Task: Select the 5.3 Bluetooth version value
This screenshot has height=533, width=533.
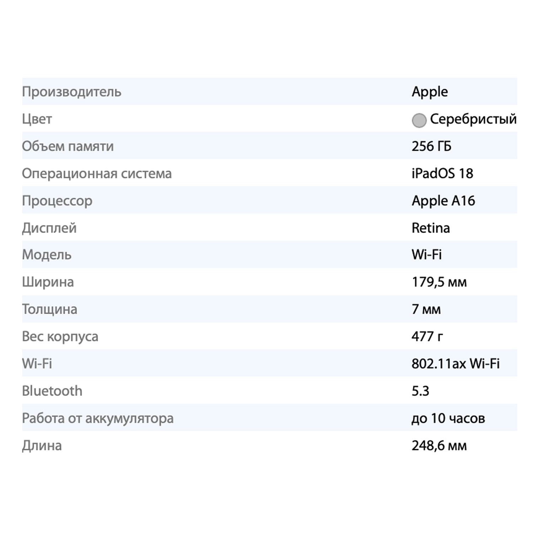Action: pyautogui.click(x=420, y=391)
